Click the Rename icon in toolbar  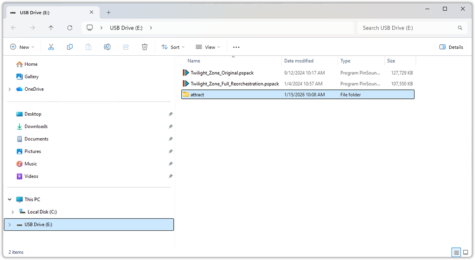107,47
